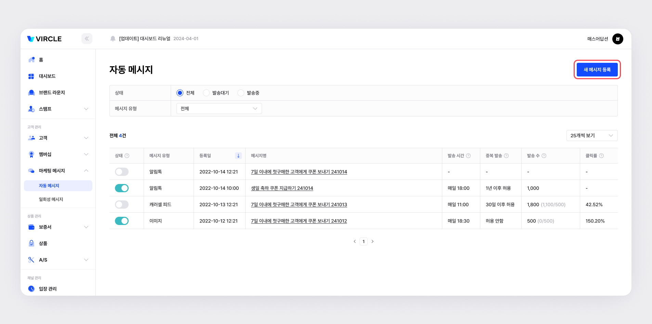Click the 1,800 (1,100/500) send count

(x=546, y=205)
